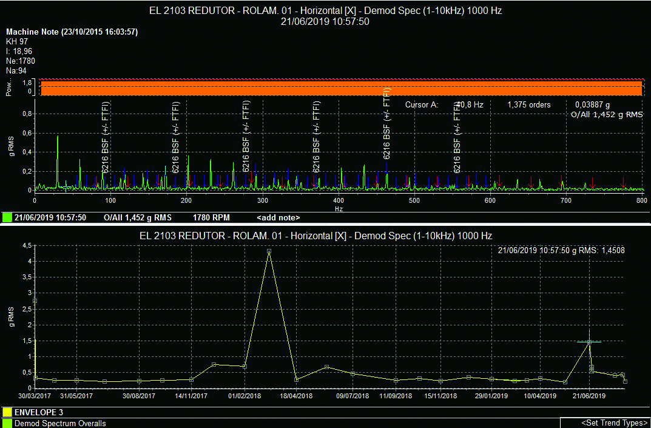The image size is (651, 428).
Task: Click the yellow ENVELOPE 3 color swatch
Action: [x=7, y=413]
